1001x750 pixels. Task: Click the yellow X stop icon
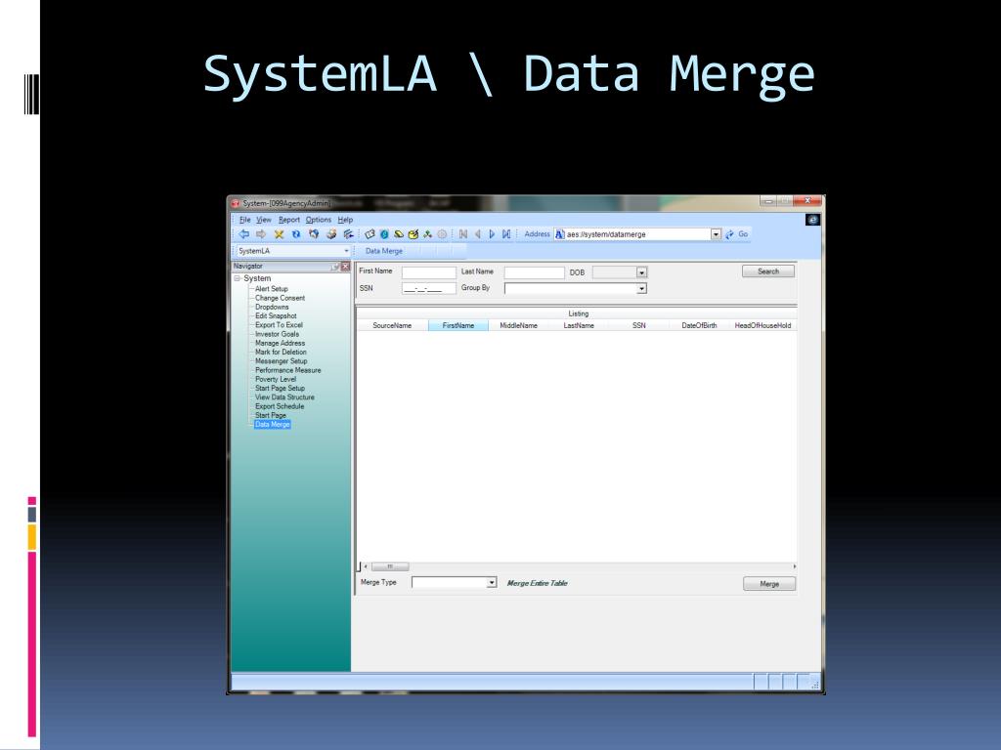click(x=279, y=234)
